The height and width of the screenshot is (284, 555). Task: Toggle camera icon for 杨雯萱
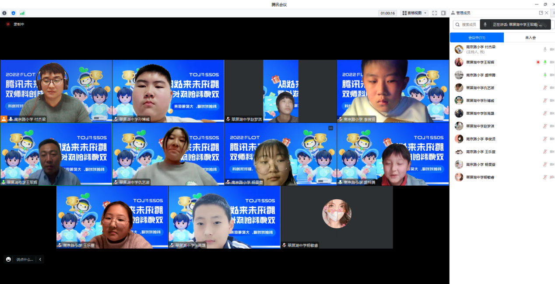pyautogui.click(x=552, y=164)
